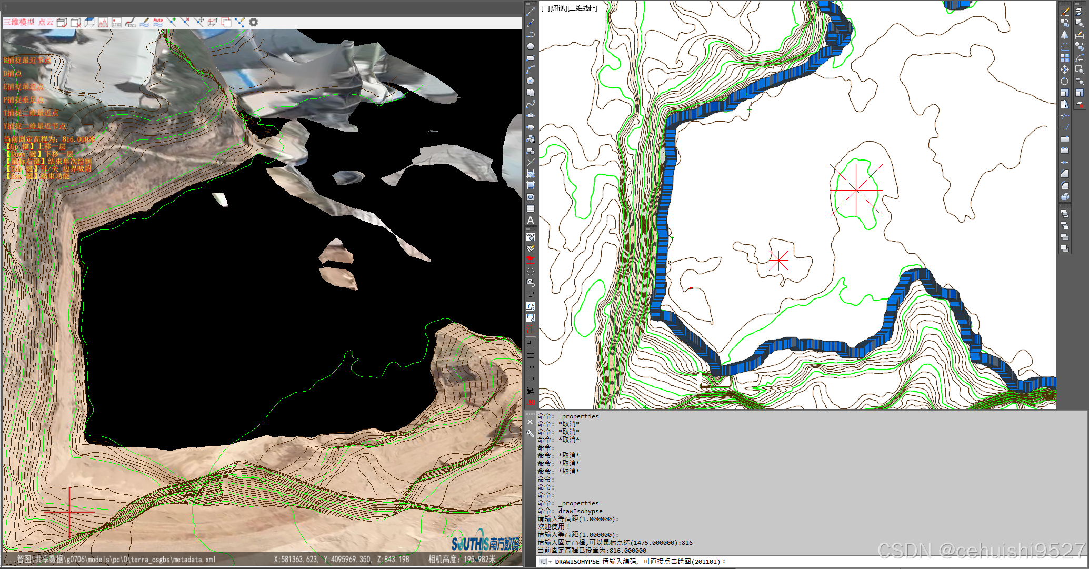Click the Zoom window magnifier icon
The width and height of the screenshot is (1089, 569).
point(1079,69)
